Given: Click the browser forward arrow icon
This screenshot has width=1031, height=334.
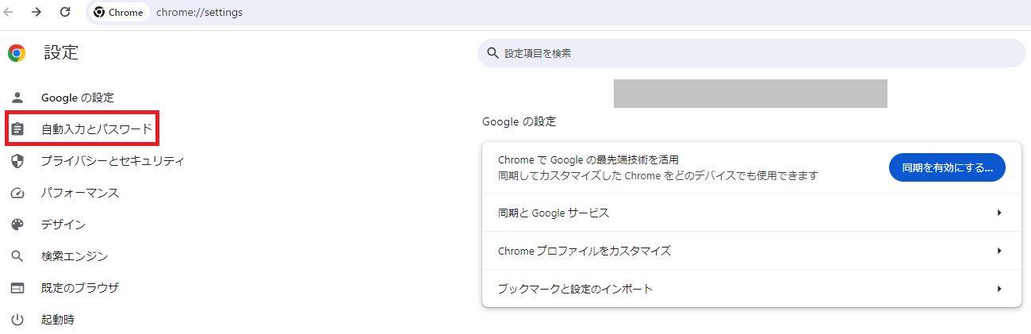Looking at the screenshot, I should point(36,12).
